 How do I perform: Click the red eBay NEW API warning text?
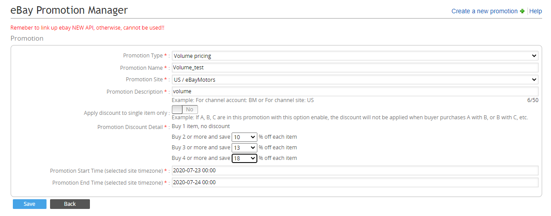(x=87, y=27)
